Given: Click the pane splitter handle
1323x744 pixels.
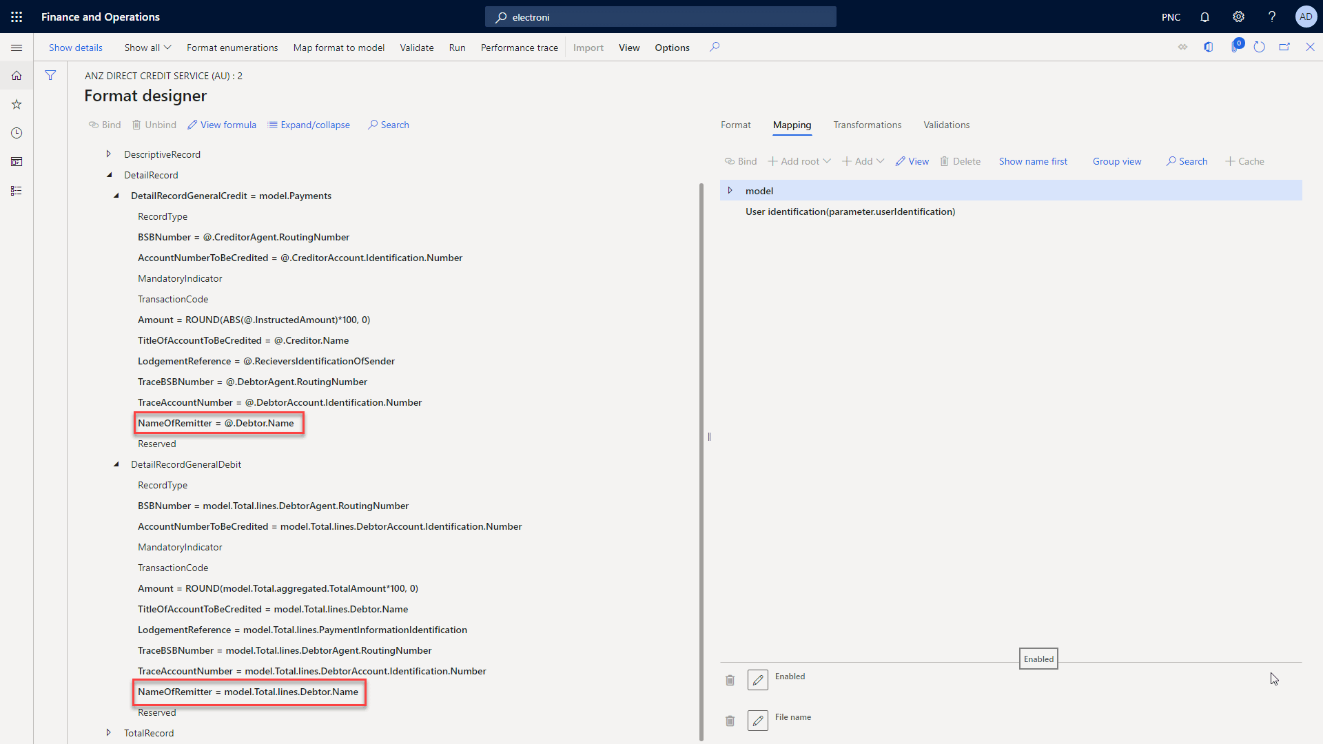Looking at the screenshot, I should click(x=709, y=437).
